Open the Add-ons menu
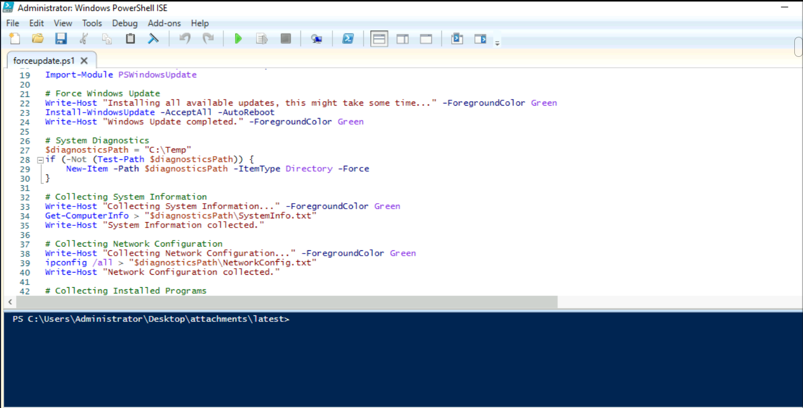Screen dimensions: 803x408 point(164,23)
